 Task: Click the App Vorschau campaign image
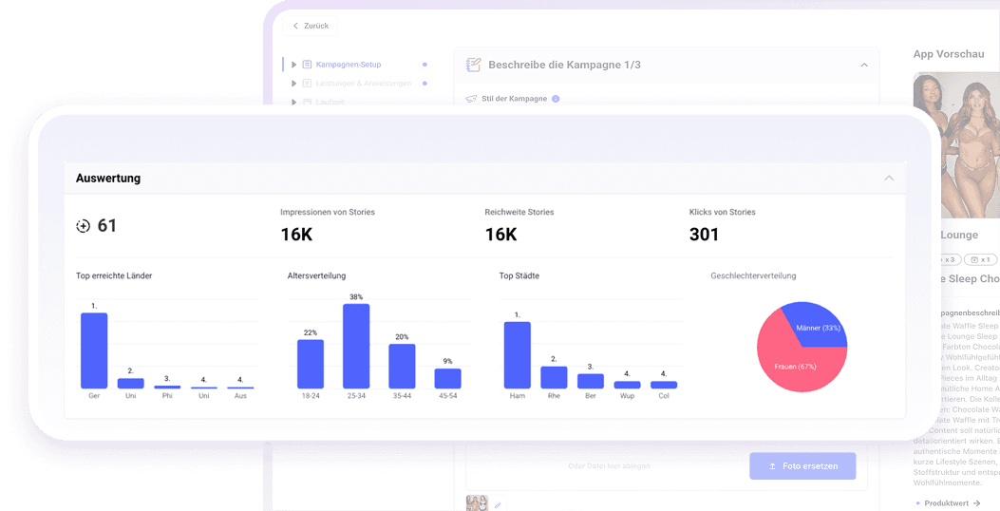(x=956, y=144)
